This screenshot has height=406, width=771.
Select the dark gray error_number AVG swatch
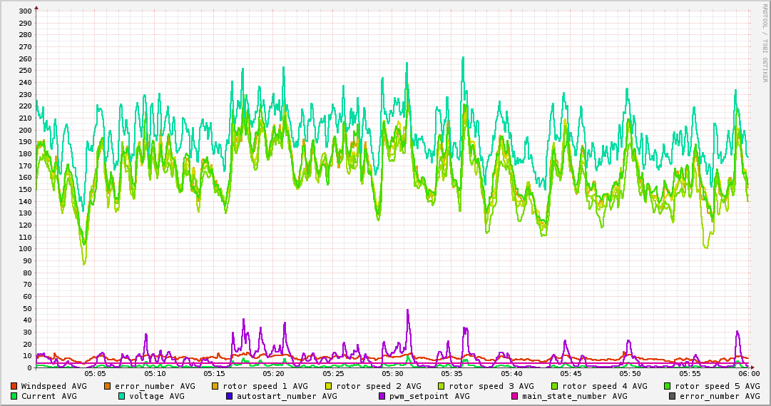coord(672,396)
